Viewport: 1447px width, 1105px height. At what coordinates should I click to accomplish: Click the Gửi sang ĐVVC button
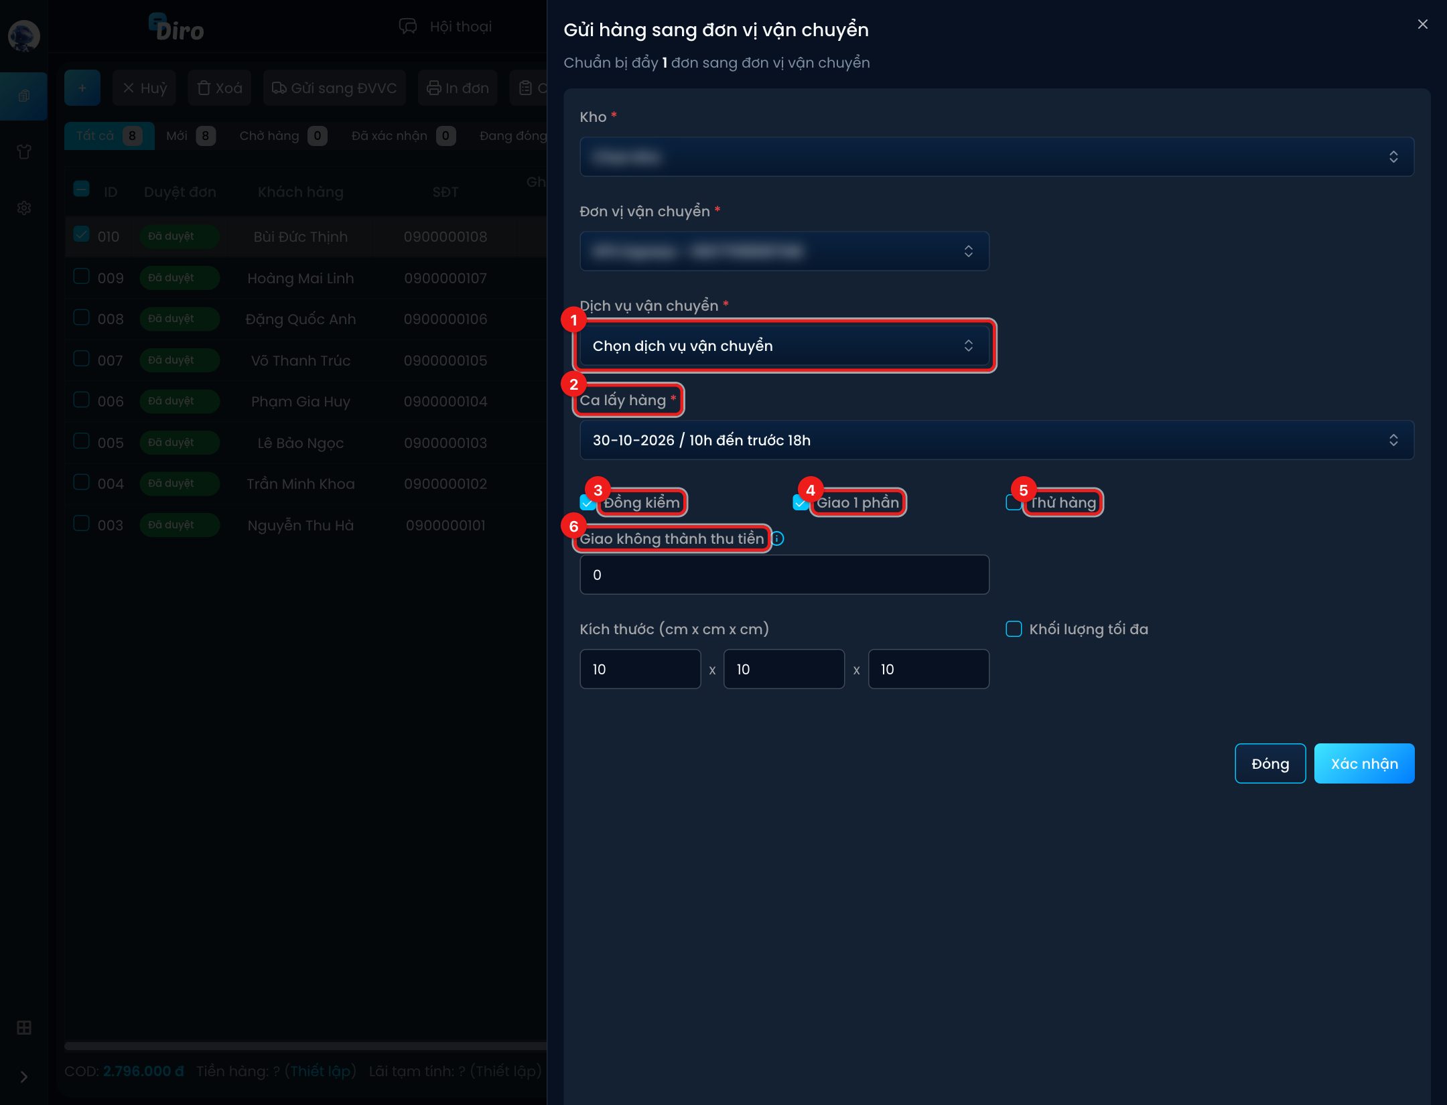point(334,88)
